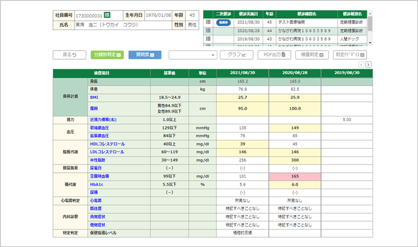418x247 pixels.
Task: Open the 他覚症状 link
Action: pyautogui.click(x=98, y=225)
